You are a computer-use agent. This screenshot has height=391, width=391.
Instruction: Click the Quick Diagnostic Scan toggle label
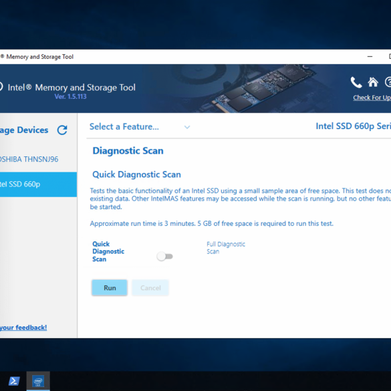click(x=108, y=251)
